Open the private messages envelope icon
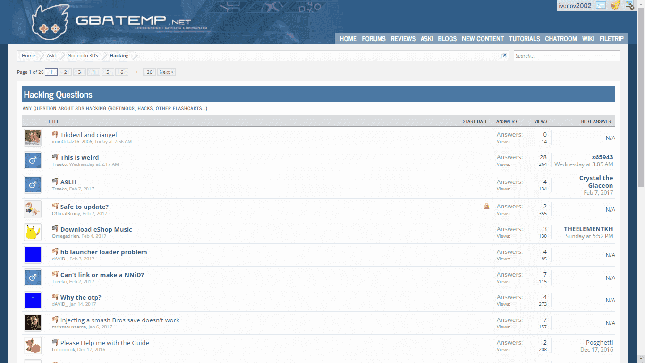 click(x=601, y=6)
